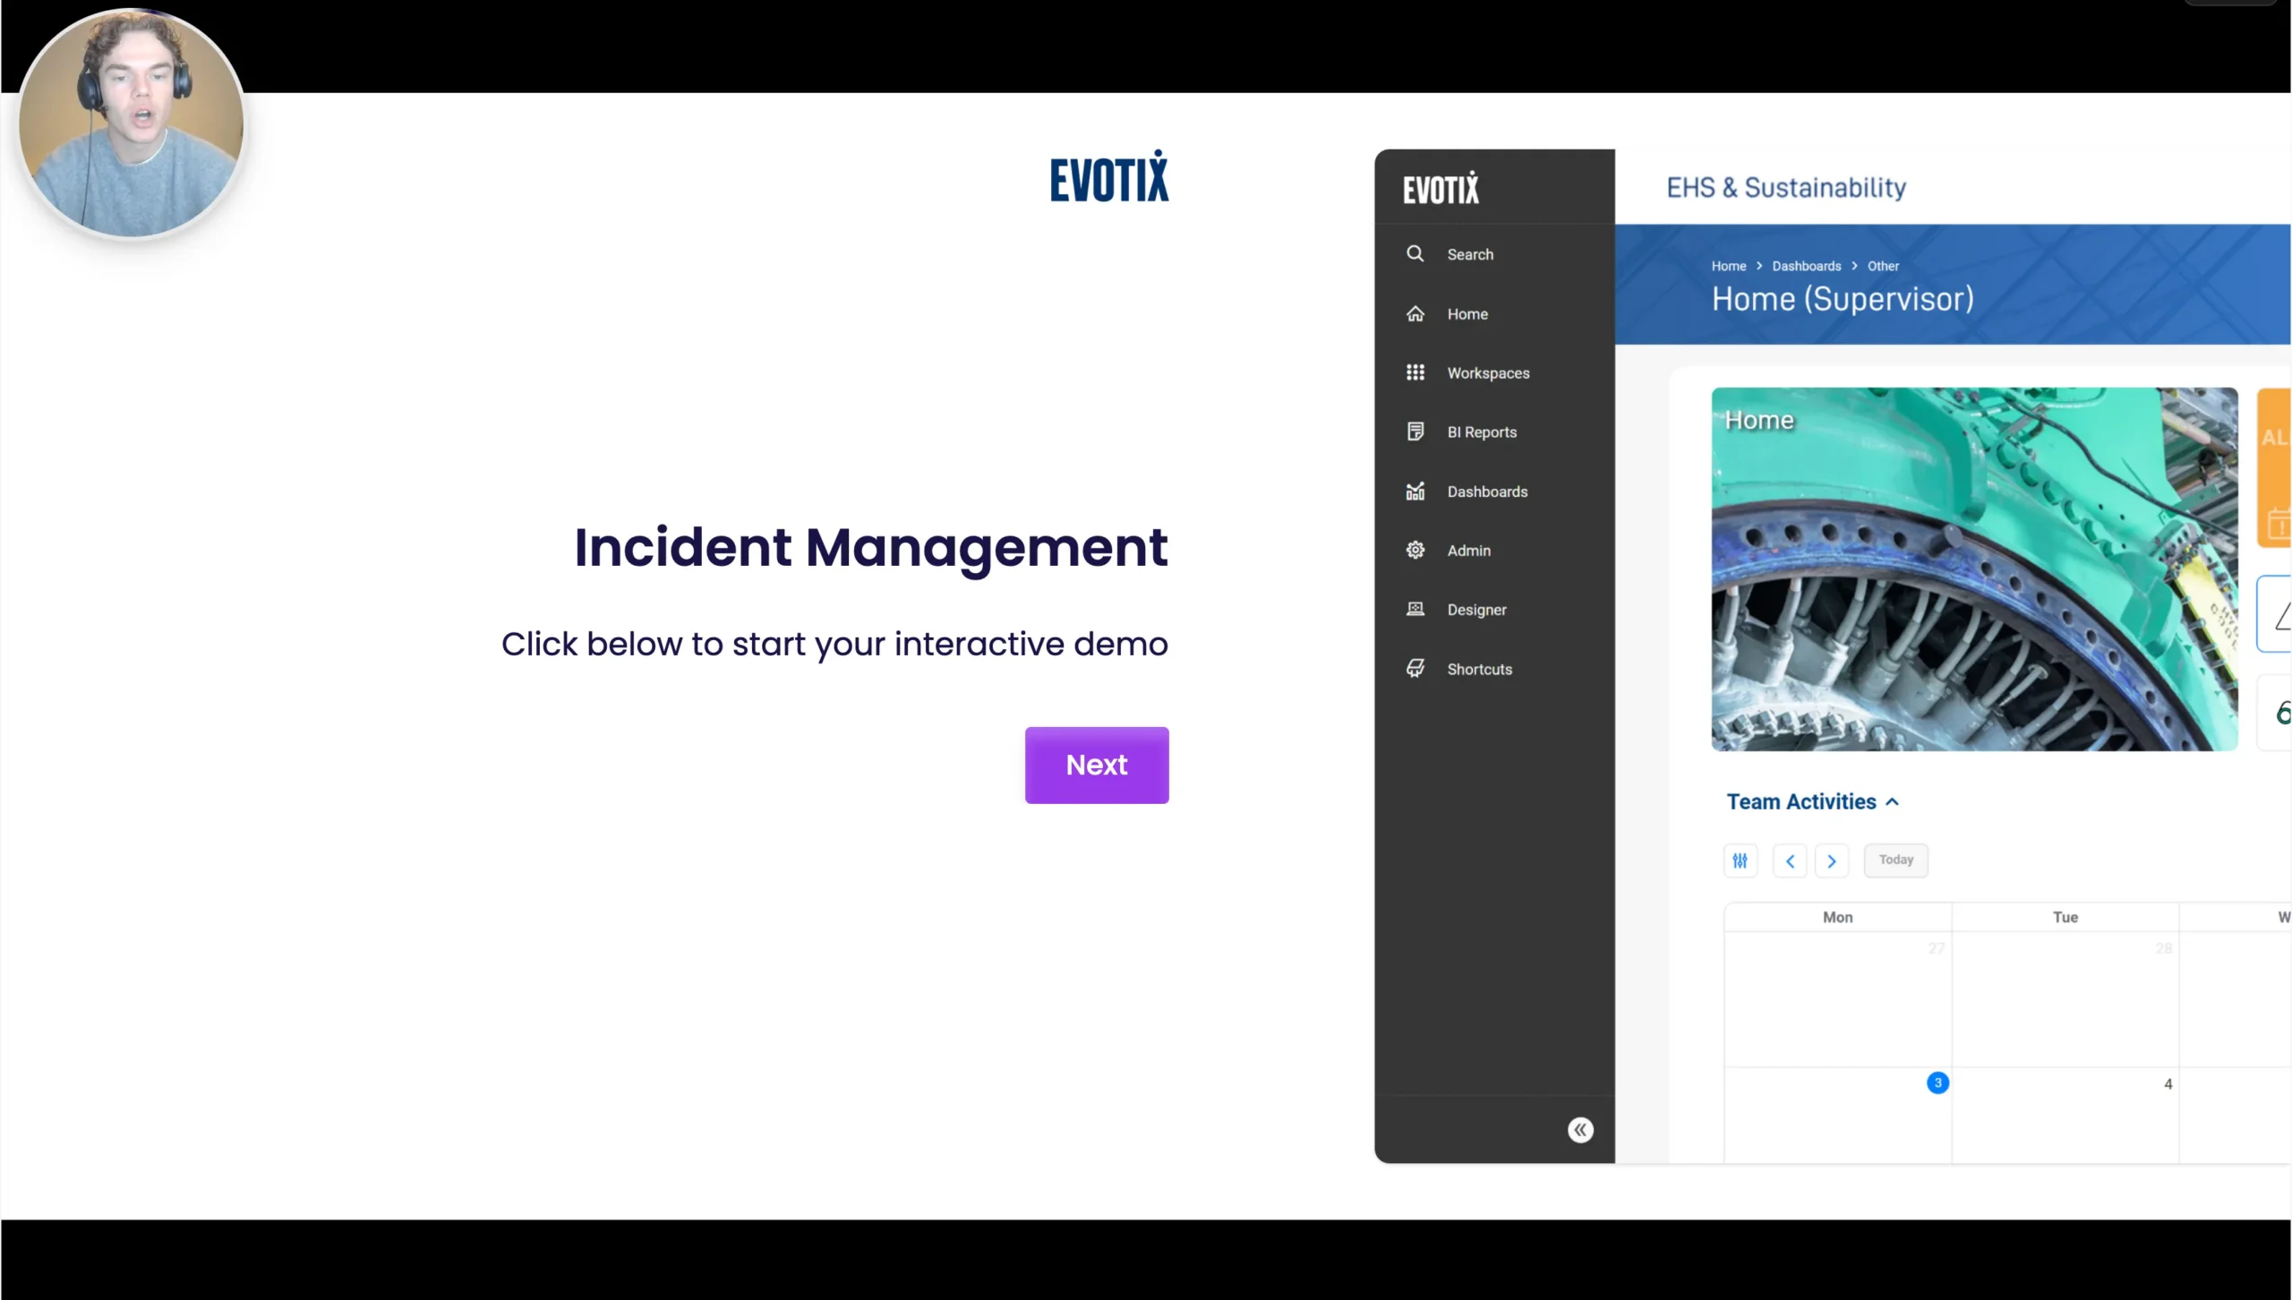The height and width of the screenshot is (1300, 2292).
Task: Click the EHS & Sustainability title
Action: [1785, 187]
